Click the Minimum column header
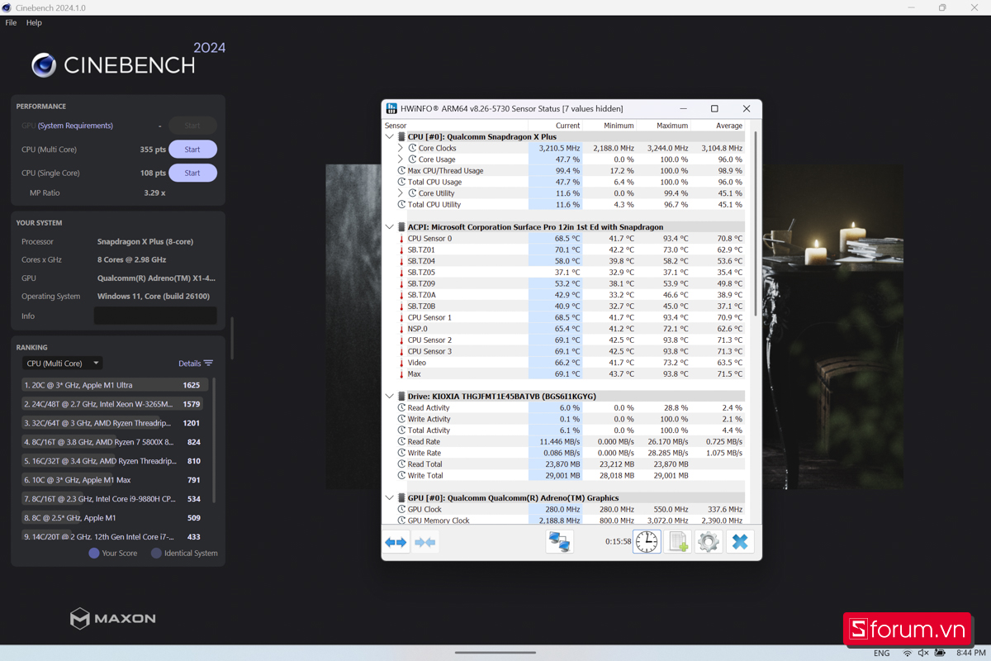 tap(609, 126)
